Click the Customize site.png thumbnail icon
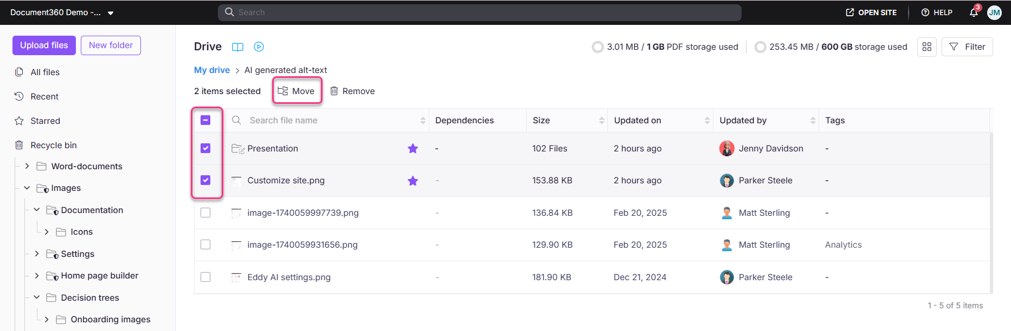The width and height of the screenshot is (1011, 331). click(x=236, y=181)
